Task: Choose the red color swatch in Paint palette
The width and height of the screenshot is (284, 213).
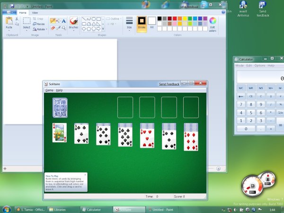Action: 175,19
